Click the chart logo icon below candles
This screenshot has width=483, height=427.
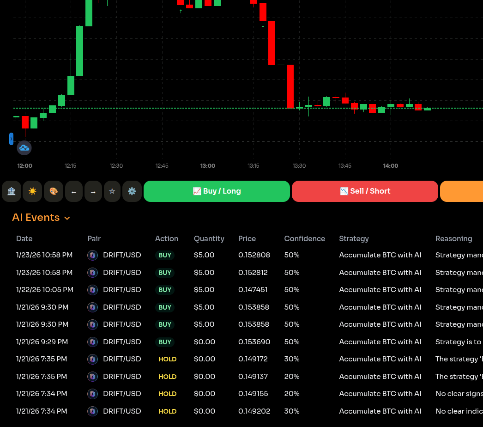24,148
